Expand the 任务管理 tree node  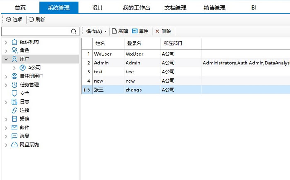6,85
